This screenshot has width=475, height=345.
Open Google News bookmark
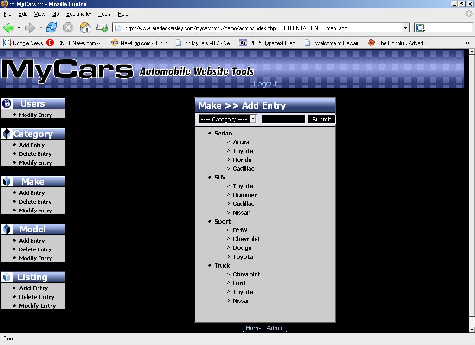click(x=23, y=43)
